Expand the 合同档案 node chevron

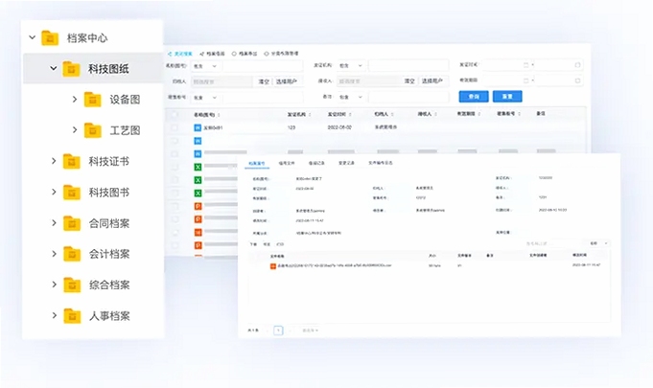(x=54, y=222)
